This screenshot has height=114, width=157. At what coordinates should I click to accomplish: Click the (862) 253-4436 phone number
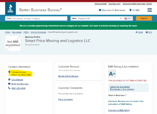click(18, 88)
